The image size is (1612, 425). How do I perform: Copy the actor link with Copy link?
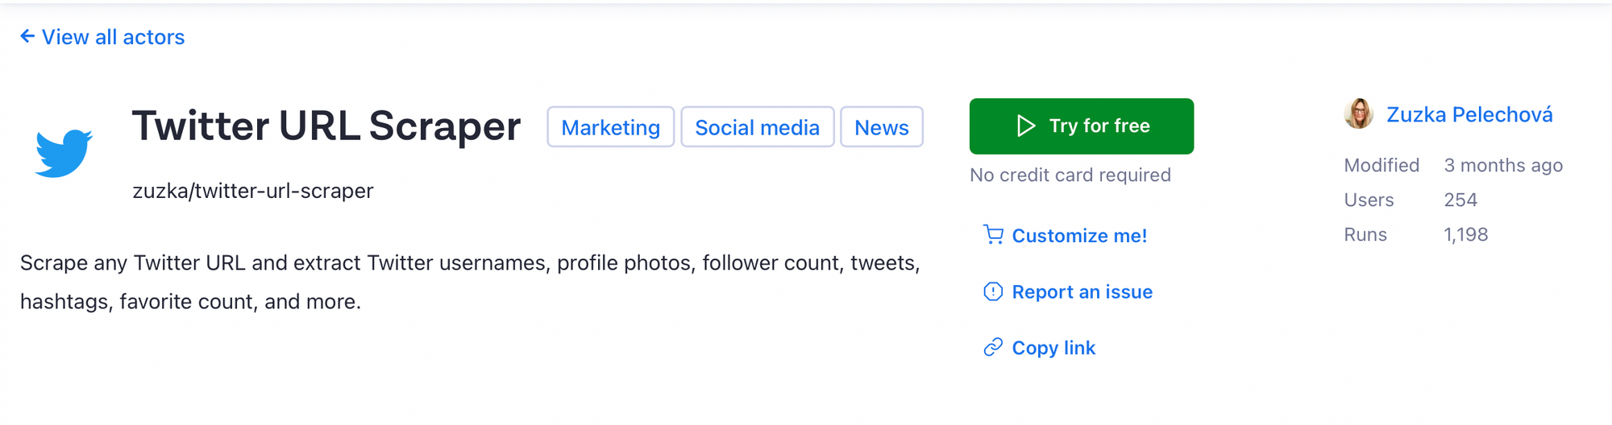click(x=1053, y=348)
